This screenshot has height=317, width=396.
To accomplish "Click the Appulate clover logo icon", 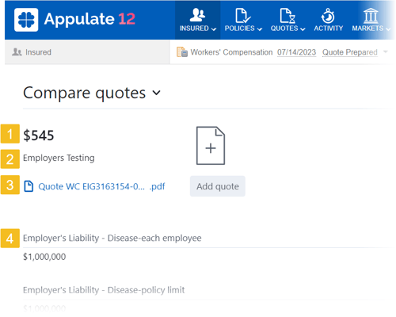I will 26,20.
